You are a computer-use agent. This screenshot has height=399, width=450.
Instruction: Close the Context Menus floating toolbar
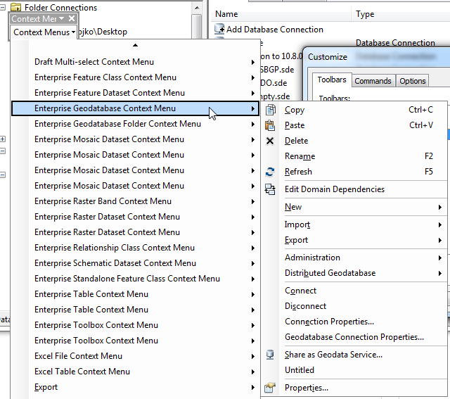tap(72, 19)
